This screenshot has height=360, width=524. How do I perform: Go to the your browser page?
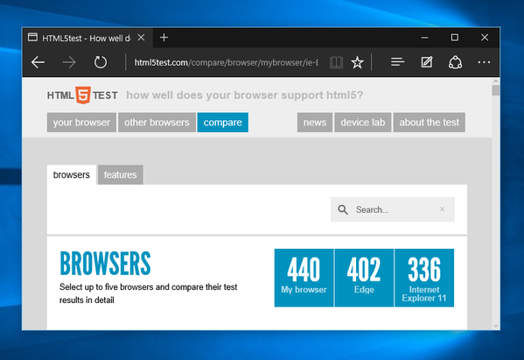[x=81, y=123]
